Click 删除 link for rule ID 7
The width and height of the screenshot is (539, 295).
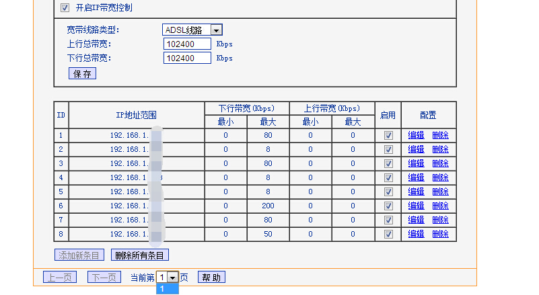(x=440, y=220)
